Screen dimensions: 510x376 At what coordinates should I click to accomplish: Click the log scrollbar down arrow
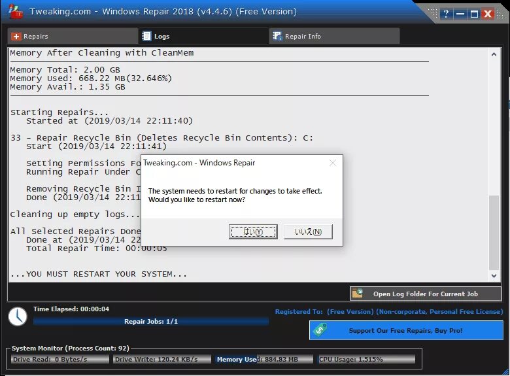[x=494, y=276]
